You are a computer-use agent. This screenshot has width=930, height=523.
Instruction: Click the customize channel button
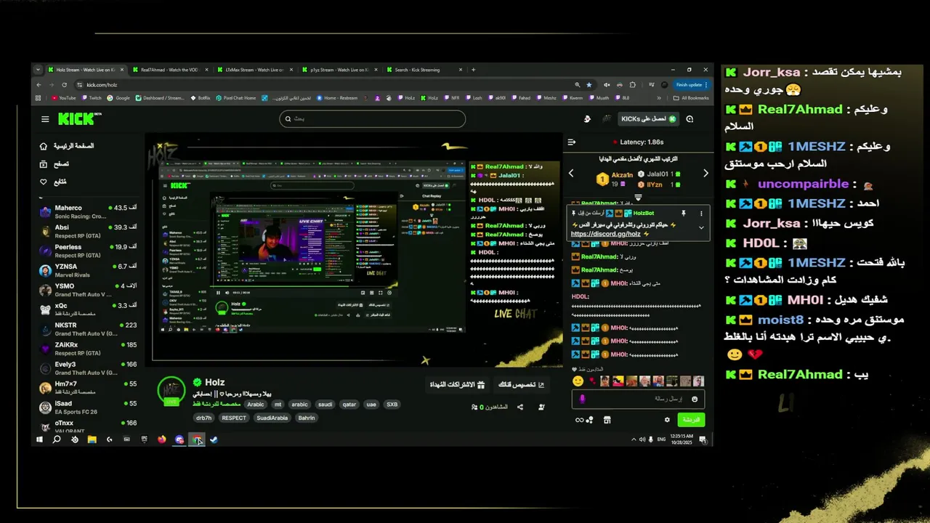pyautogui.click(x=522, y=384)
